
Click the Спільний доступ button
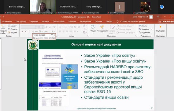tap(166, 21)
